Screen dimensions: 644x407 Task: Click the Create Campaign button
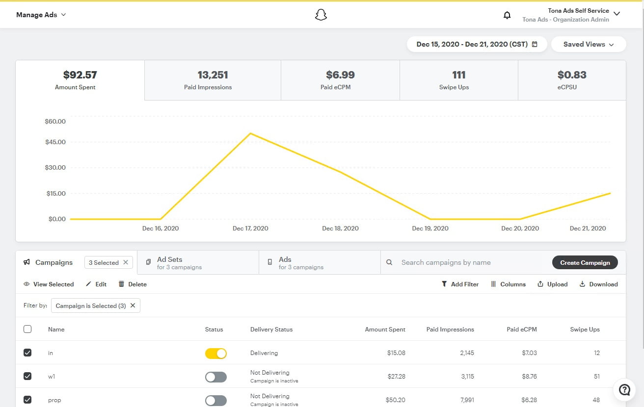click(x=585, y=262)
